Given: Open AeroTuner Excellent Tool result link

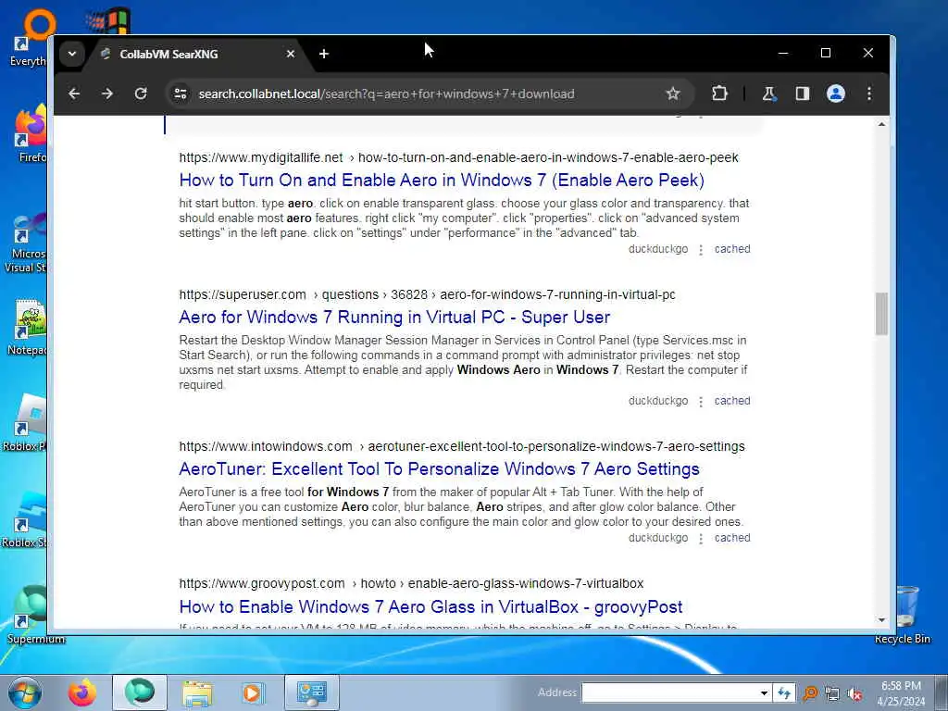Looking at the screenshot, I should tap(439, 469).
